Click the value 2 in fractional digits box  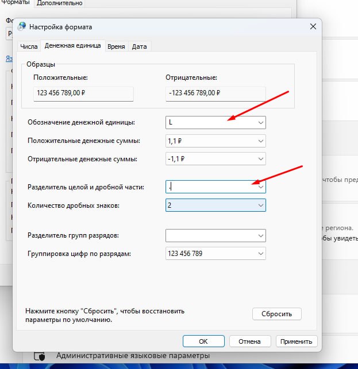click(170, 205)
